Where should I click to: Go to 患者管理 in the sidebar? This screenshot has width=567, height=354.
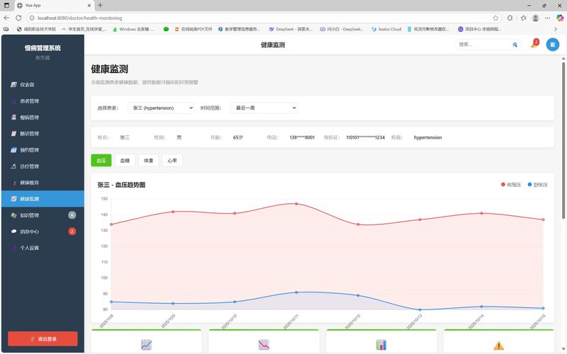(29, 101)
